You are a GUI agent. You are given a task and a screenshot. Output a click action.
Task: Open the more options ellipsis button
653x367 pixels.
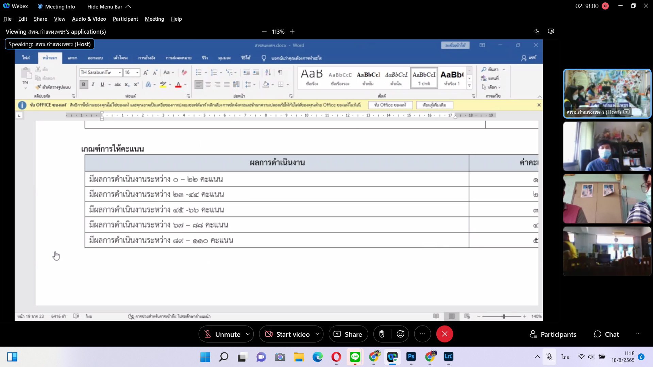[422, 334]
